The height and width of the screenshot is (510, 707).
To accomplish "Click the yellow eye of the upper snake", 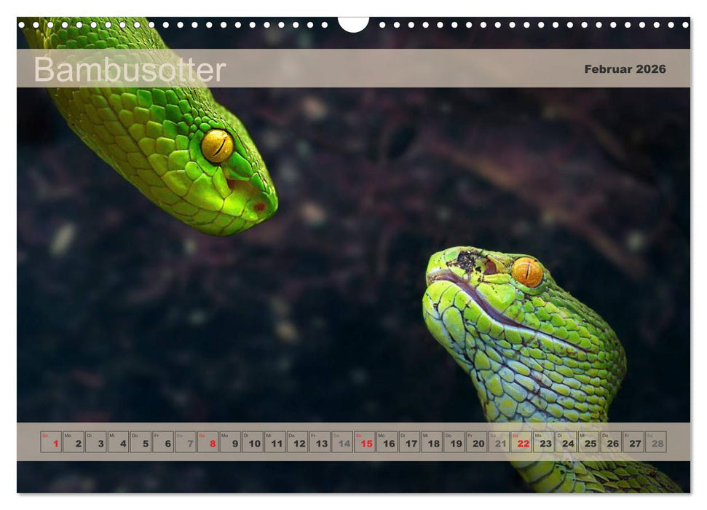I will [217, 146].
